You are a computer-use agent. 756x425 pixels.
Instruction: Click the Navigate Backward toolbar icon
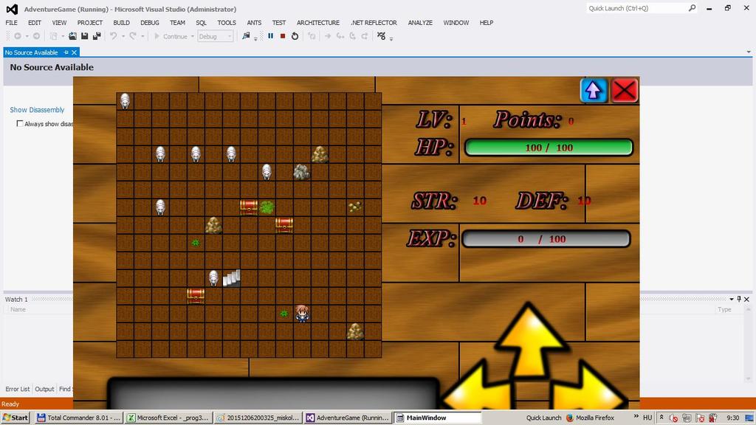tap(18, 36)
